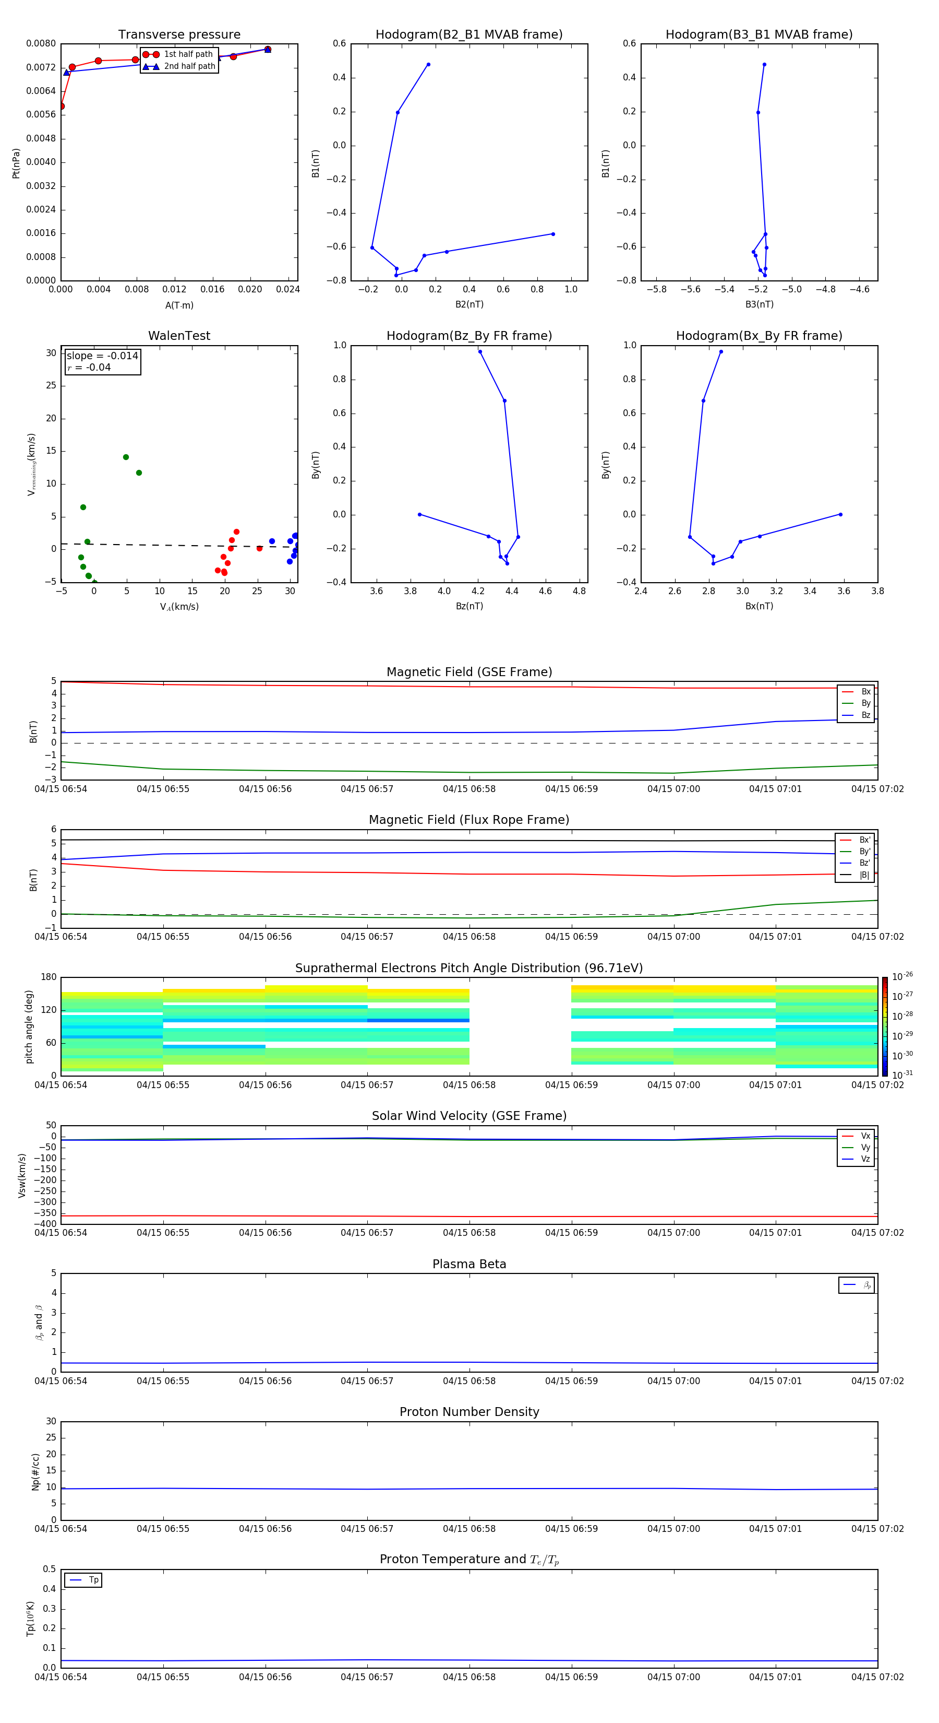Click the "V_remaining(km/s)" y-axis label

click(31, 464)
